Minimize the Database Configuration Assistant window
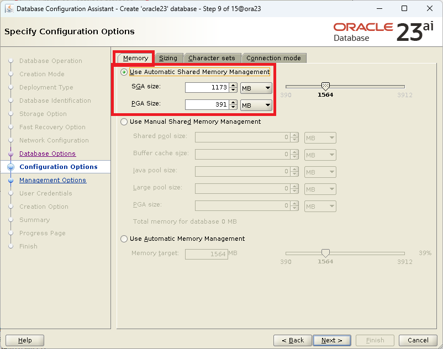The height and width of the screenshot is (349, 443). (x=379, y=8)
